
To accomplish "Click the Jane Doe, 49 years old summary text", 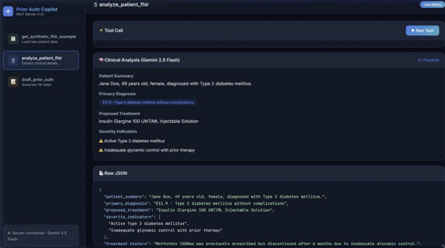I will (x=175, y=84).
